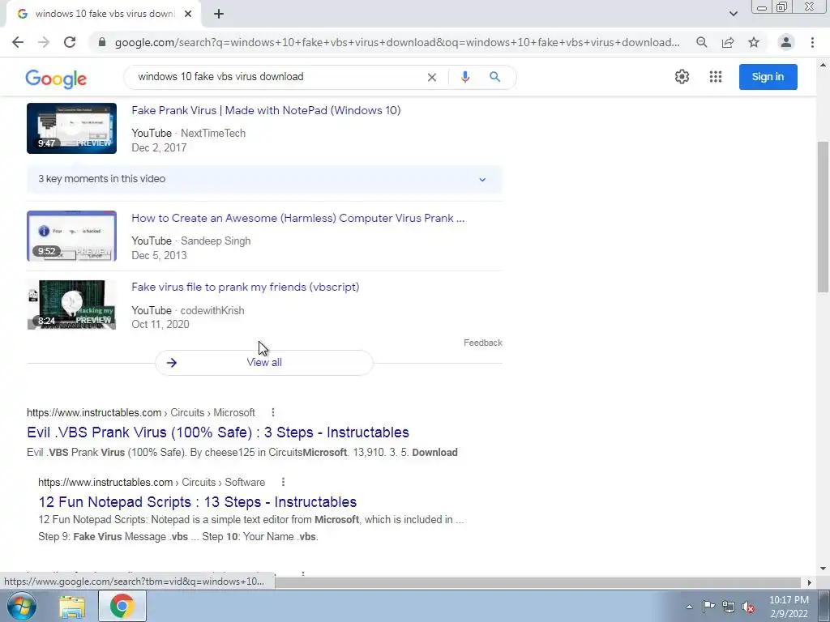Viewport: 830px width, 622px height.
Task: Send Feedback on video results
Action: point(483,343)
